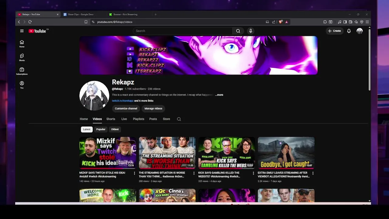The image size is (389, 219).
Task: Open new browser tab
Action: 155,14
